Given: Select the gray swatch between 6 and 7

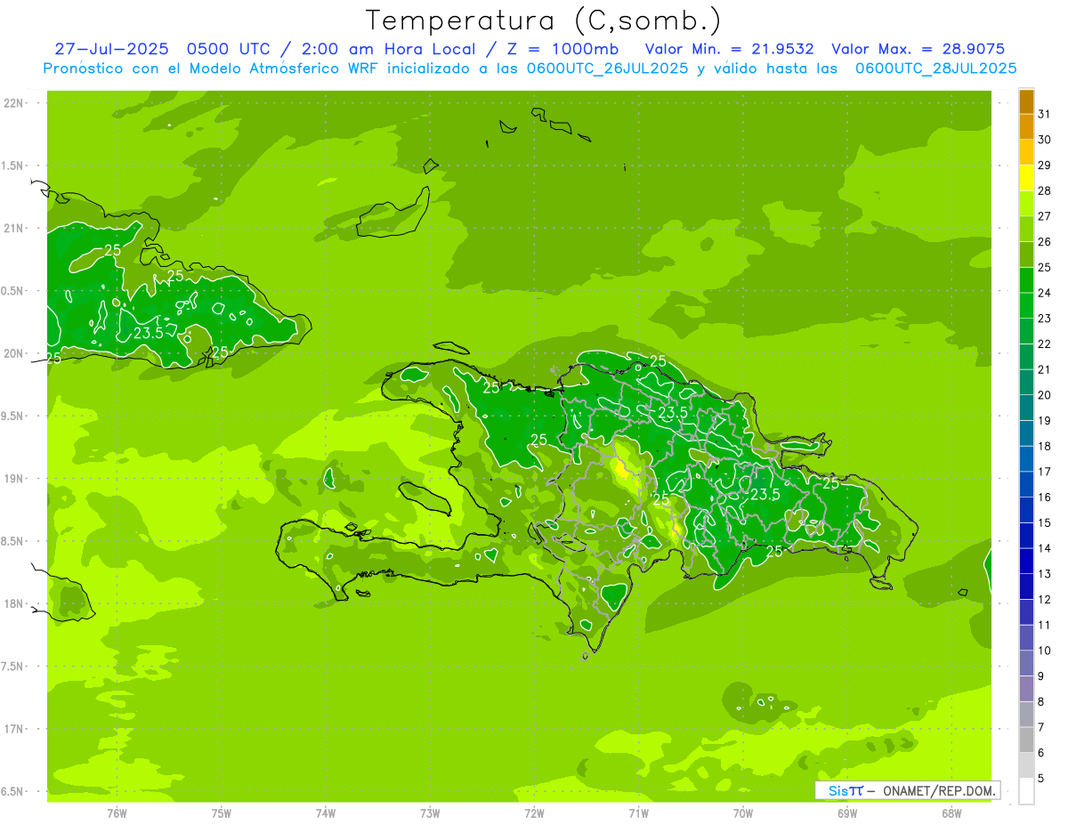Looking at the screenshot, I should pyautogui.click(x=1026, y=740).
